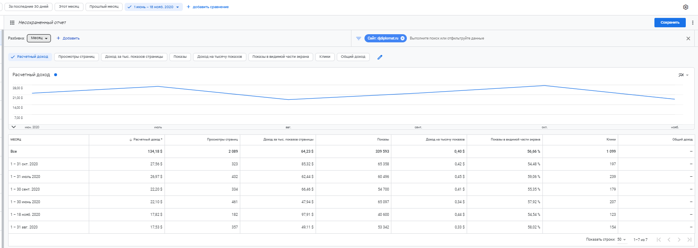Remove the djdiplomat.ru site filter chip
Viewport: 698px width, 248px height.
403,38
